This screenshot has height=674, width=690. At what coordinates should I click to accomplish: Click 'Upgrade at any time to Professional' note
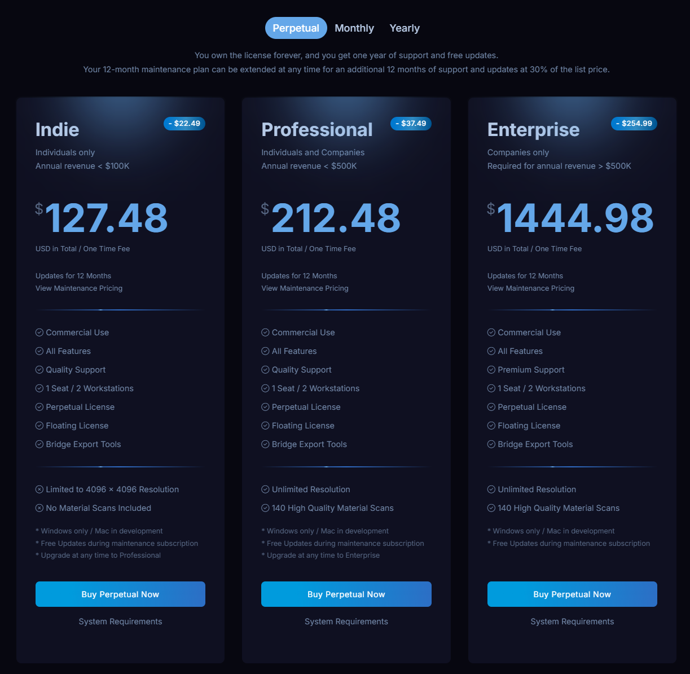(98, 555)
